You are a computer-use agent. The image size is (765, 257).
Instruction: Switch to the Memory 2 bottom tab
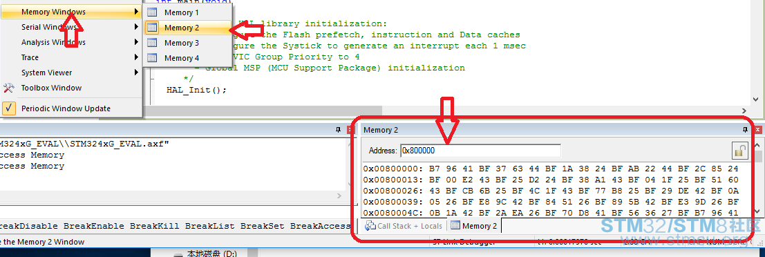[474, 226]
